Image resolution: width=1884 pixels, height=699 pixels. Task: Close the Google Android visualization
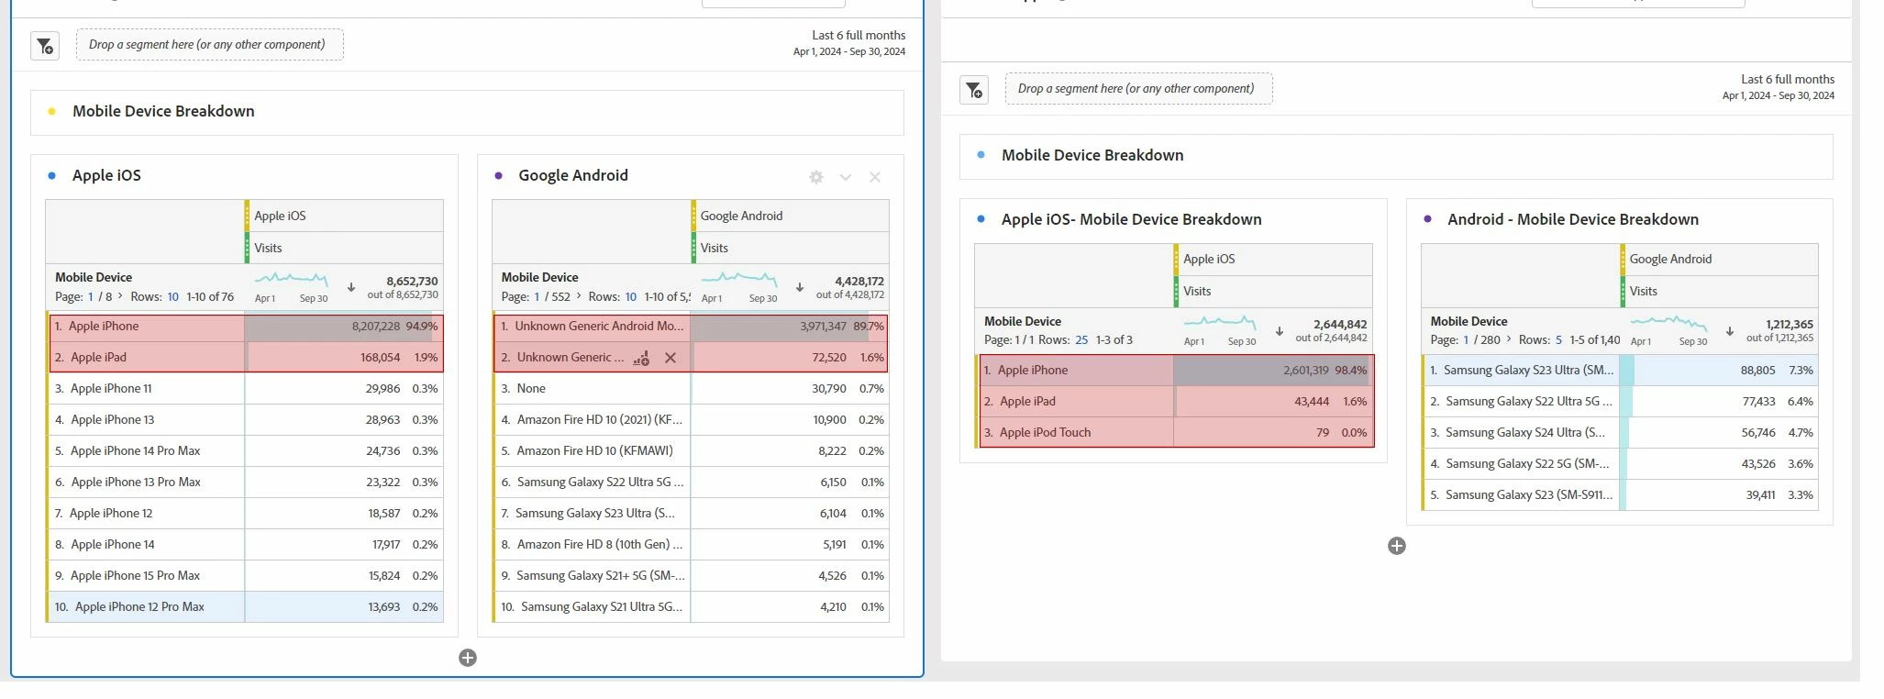coord(875,177)
